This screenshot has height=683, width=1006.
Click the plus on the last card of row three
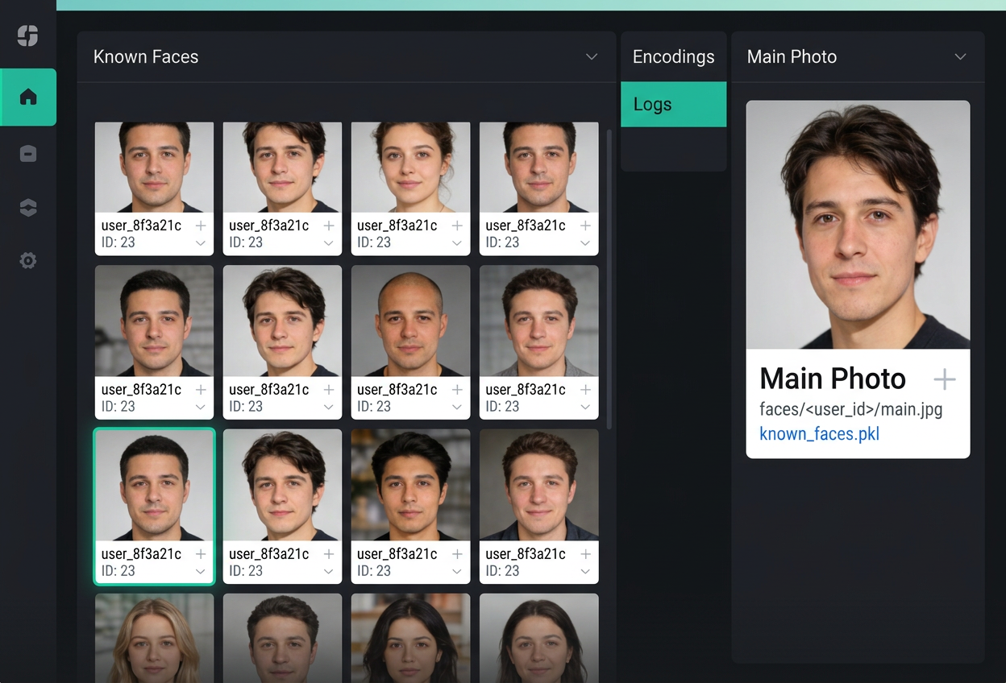point(584,553)
